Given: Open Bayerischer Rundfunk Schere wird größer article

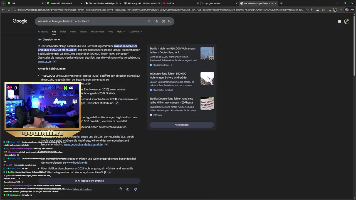Looking at the screenshot, I should click(x=169, y=76).
